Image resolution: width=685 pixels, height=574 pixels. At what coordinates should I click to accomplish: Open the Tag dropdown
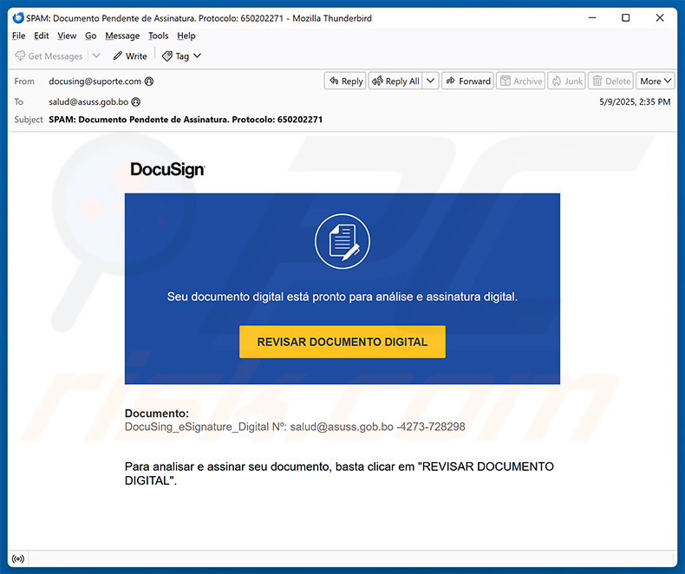click(x=181, y=55)
